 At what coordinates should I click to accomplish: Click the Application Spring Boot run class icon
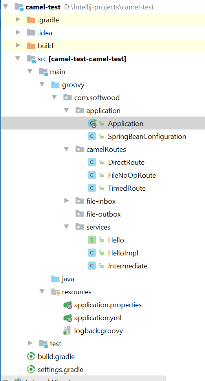[x=92, y=124]
